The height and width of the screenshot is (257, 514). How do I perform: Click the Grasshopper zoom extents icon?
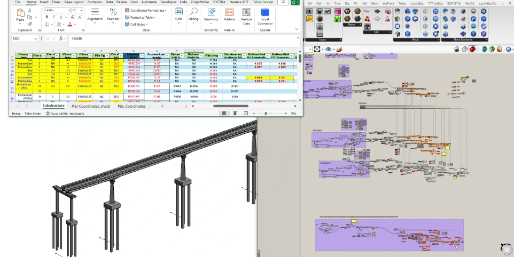tap(317, 50)
